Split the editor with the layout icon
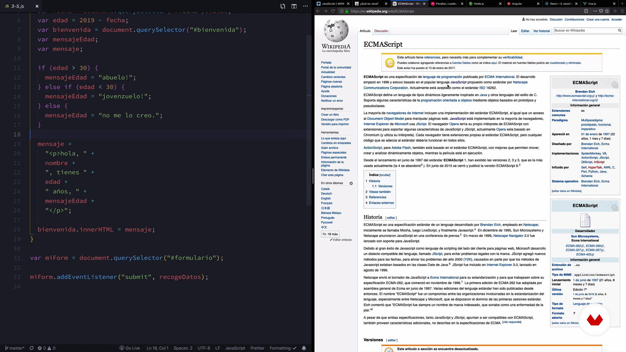 click(x=294, y=6)
